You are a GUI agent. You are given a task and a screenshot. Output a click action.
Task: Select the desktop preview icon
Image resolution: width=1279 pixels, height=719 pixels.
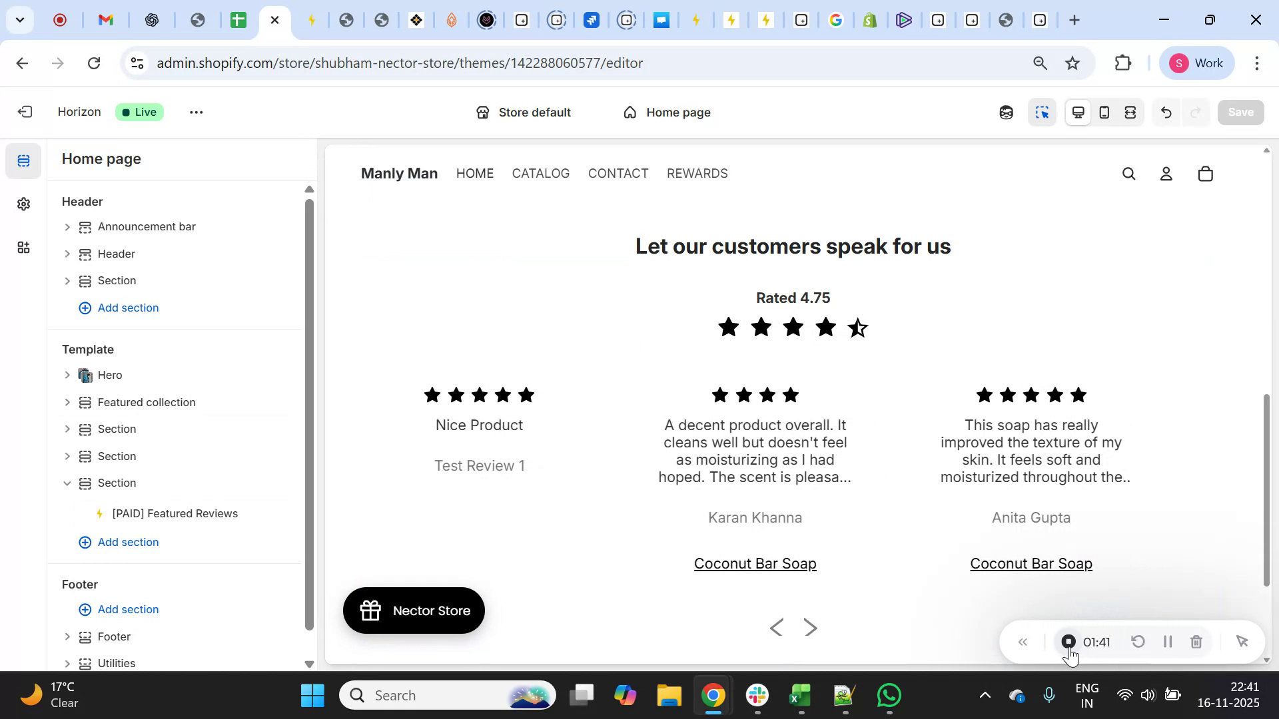tap(1078, 112)
